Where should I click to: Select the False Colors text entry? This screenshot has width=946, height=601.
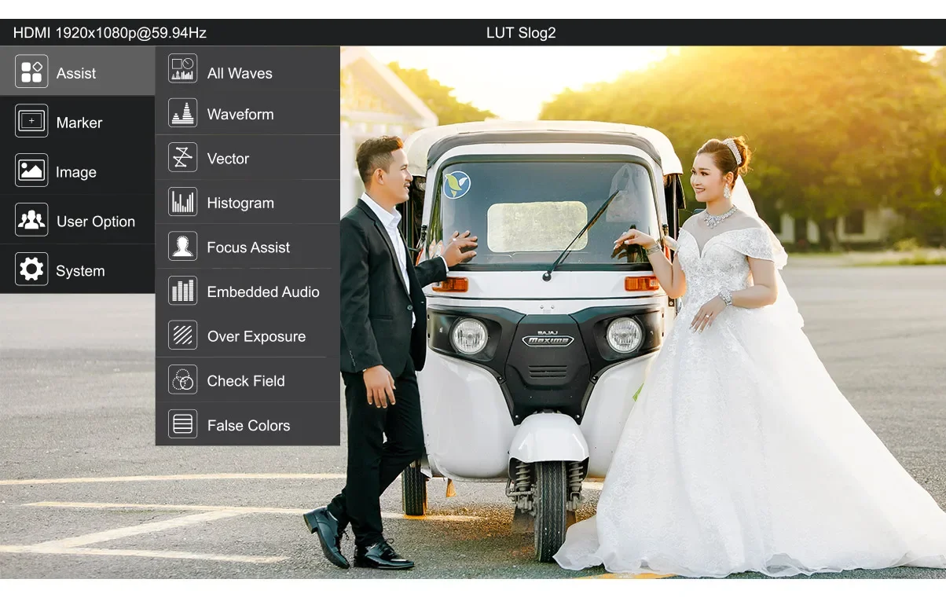click(x=248, y=425)
